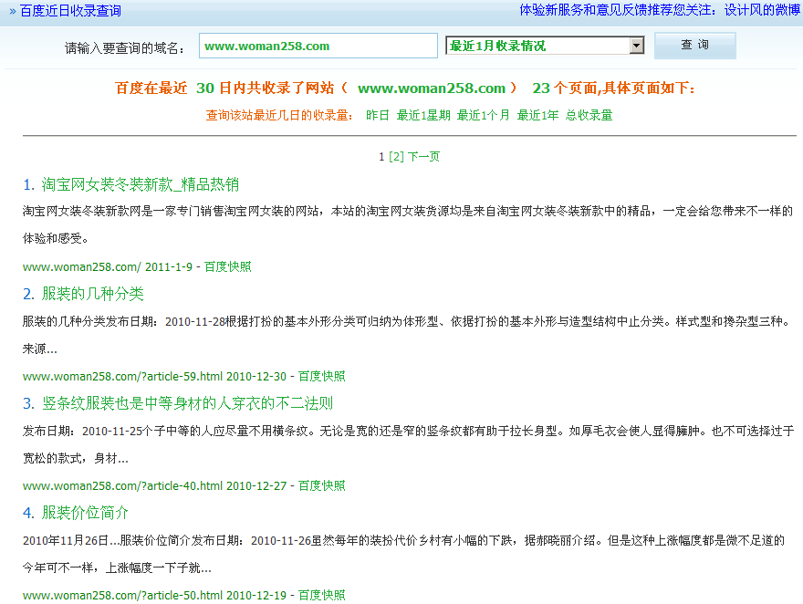Open the 最近1月收录情况 dropdown
803x604 pixels.
tap(545, 47)
